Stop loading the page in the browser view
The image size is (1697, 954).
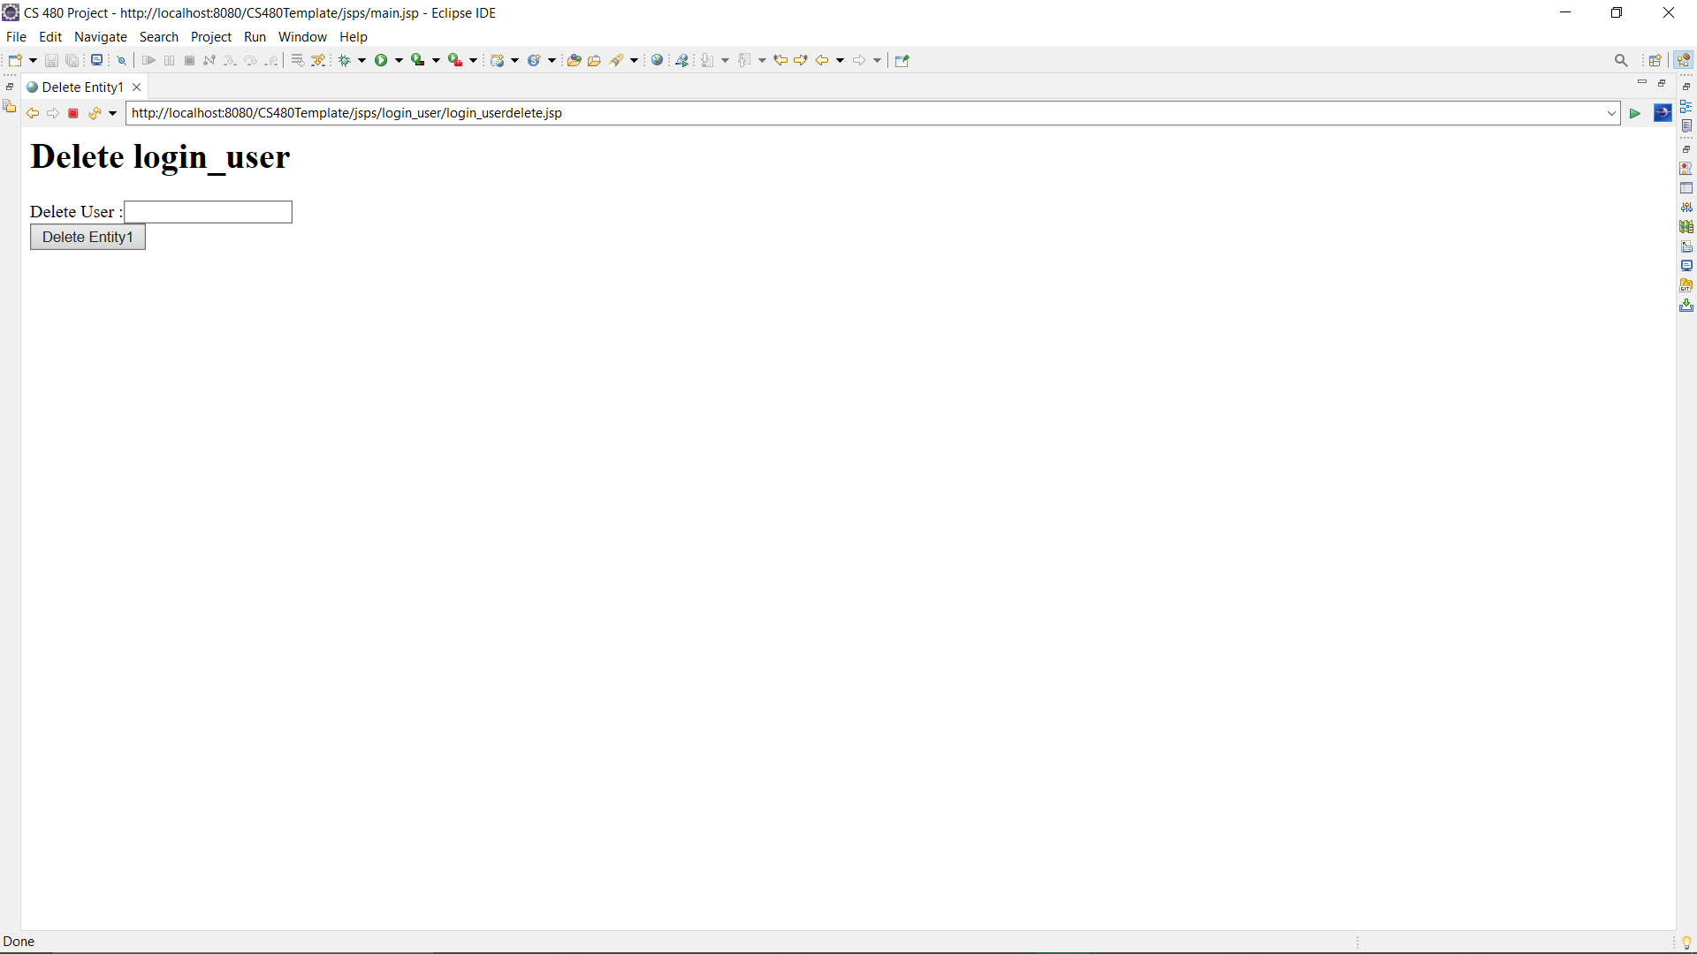72,113
